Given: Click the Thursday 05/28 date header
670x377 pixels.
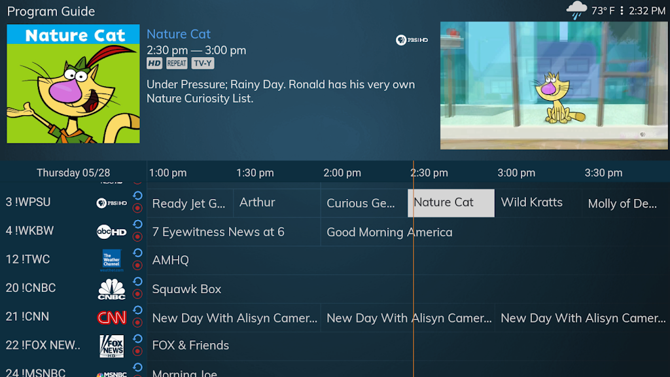Looking at the screenshot, I should [73, 173].
